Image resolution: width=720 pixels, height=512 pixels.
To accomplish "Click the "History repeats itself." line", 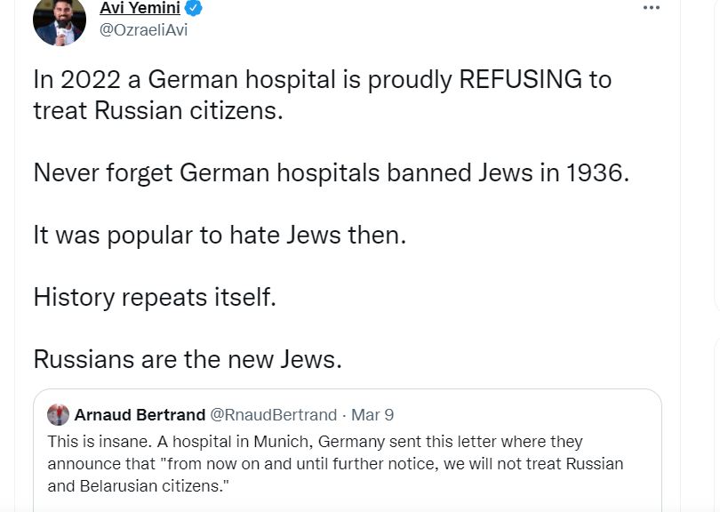I will click(155, 296).
